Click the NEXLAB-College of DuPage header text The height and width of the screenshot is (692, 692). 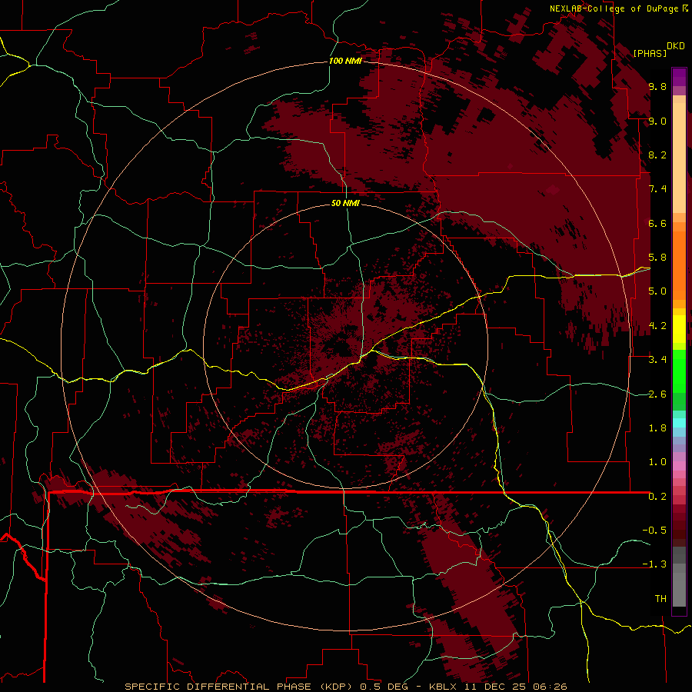(614, 8)
